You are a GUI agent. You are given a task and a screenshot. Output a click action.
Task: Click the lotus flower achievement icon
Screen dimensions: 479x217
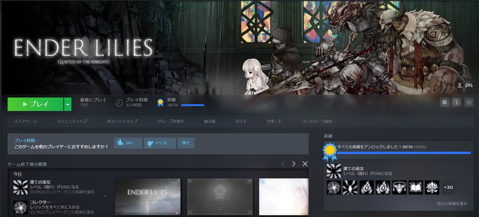[432, 188]
